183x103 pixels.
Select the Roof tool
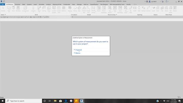click(39, 9)
